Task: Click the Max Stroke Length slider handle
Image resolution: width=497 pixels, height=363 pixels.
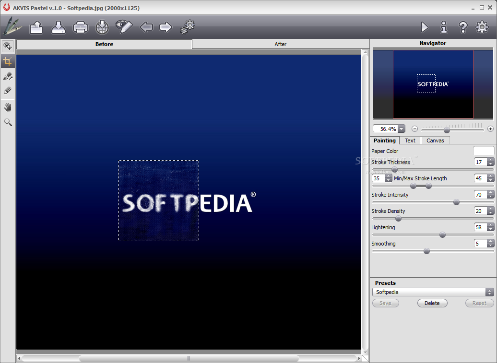Action: (x=428, y=186)
